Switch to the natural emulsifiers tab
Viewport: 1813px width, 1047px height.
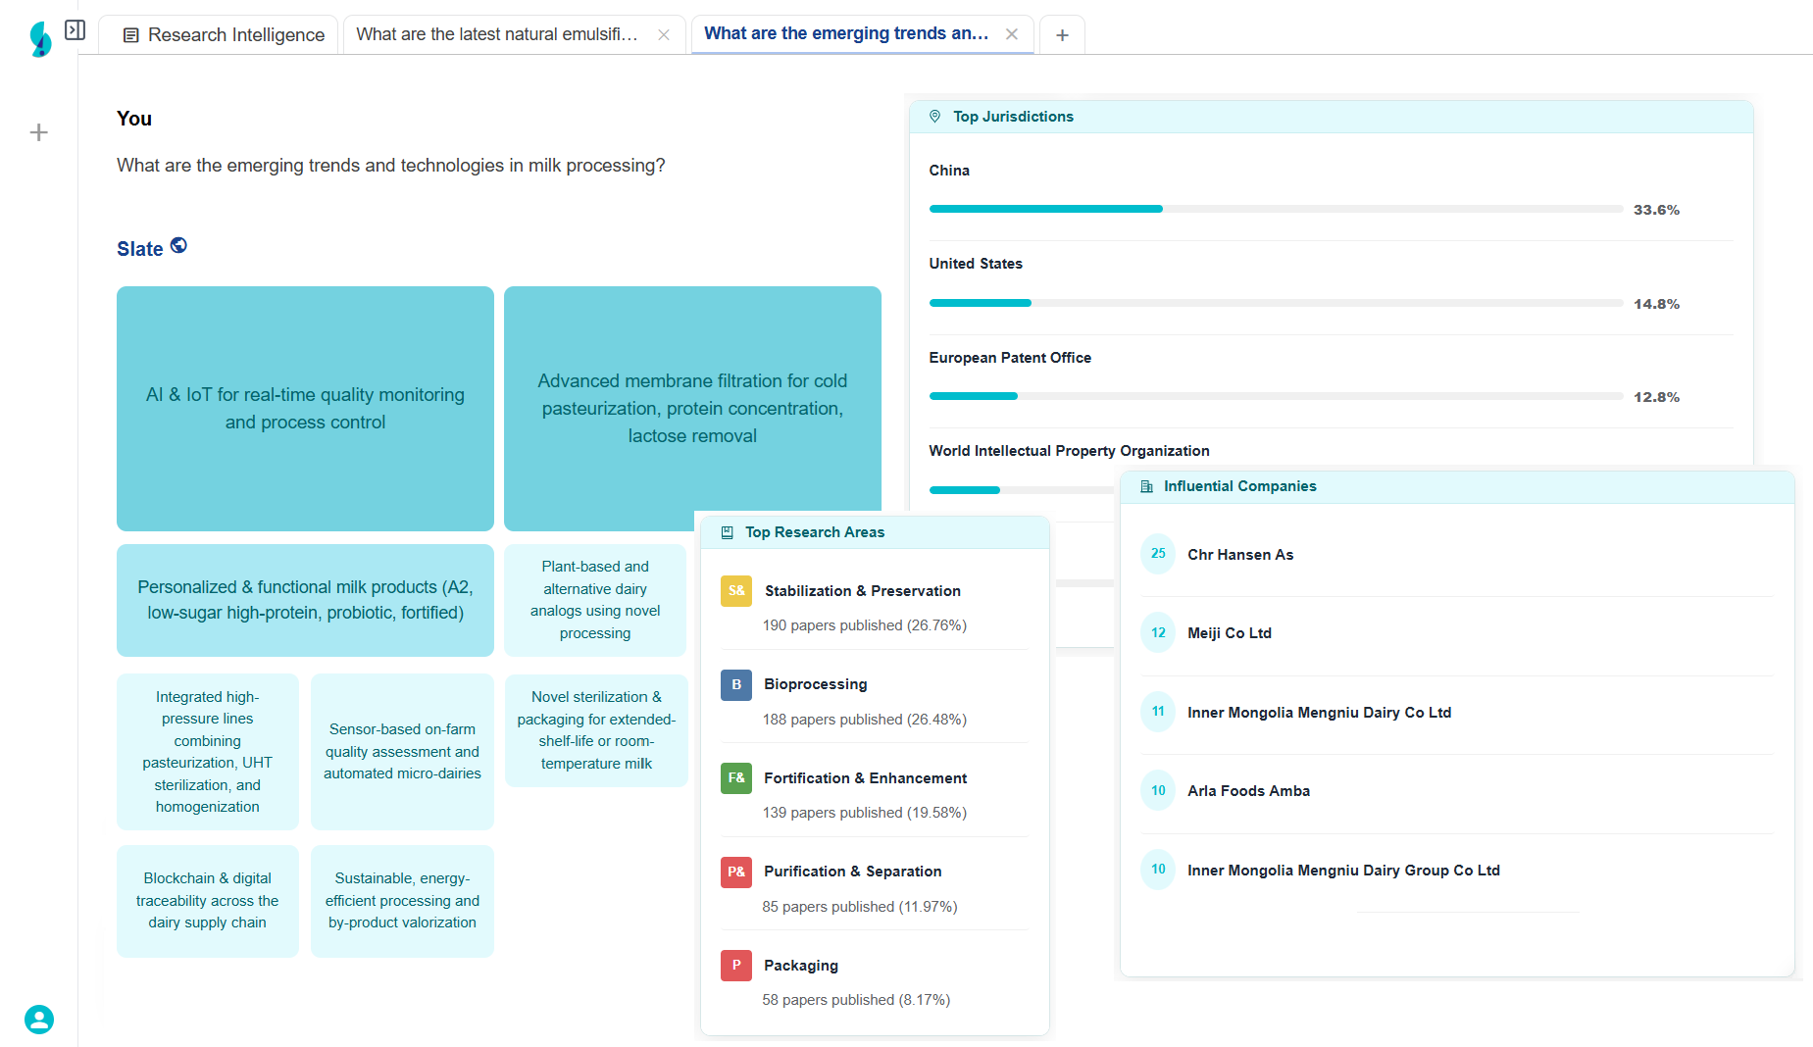[496, 34]
